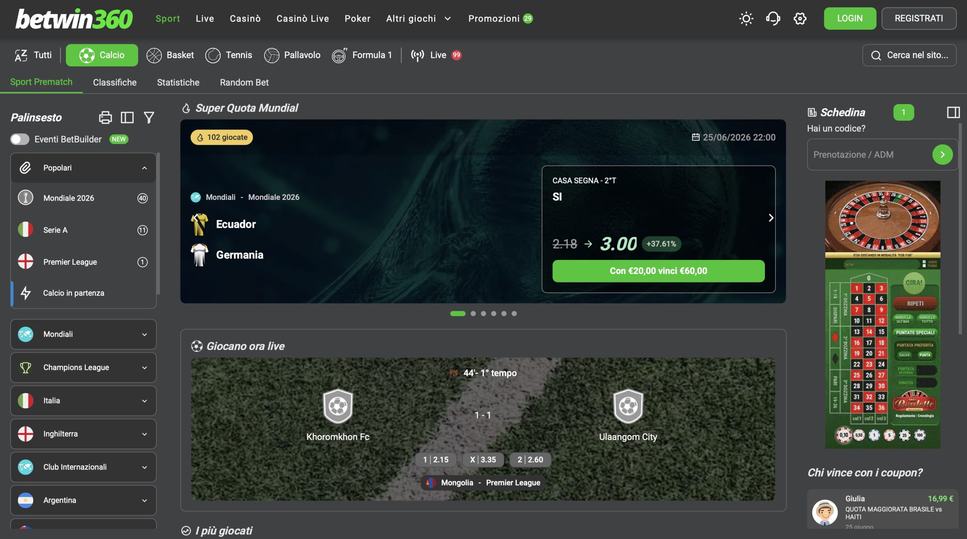
Task: Click the Cerca nel sito search field
Action: (x=909, y=55)
